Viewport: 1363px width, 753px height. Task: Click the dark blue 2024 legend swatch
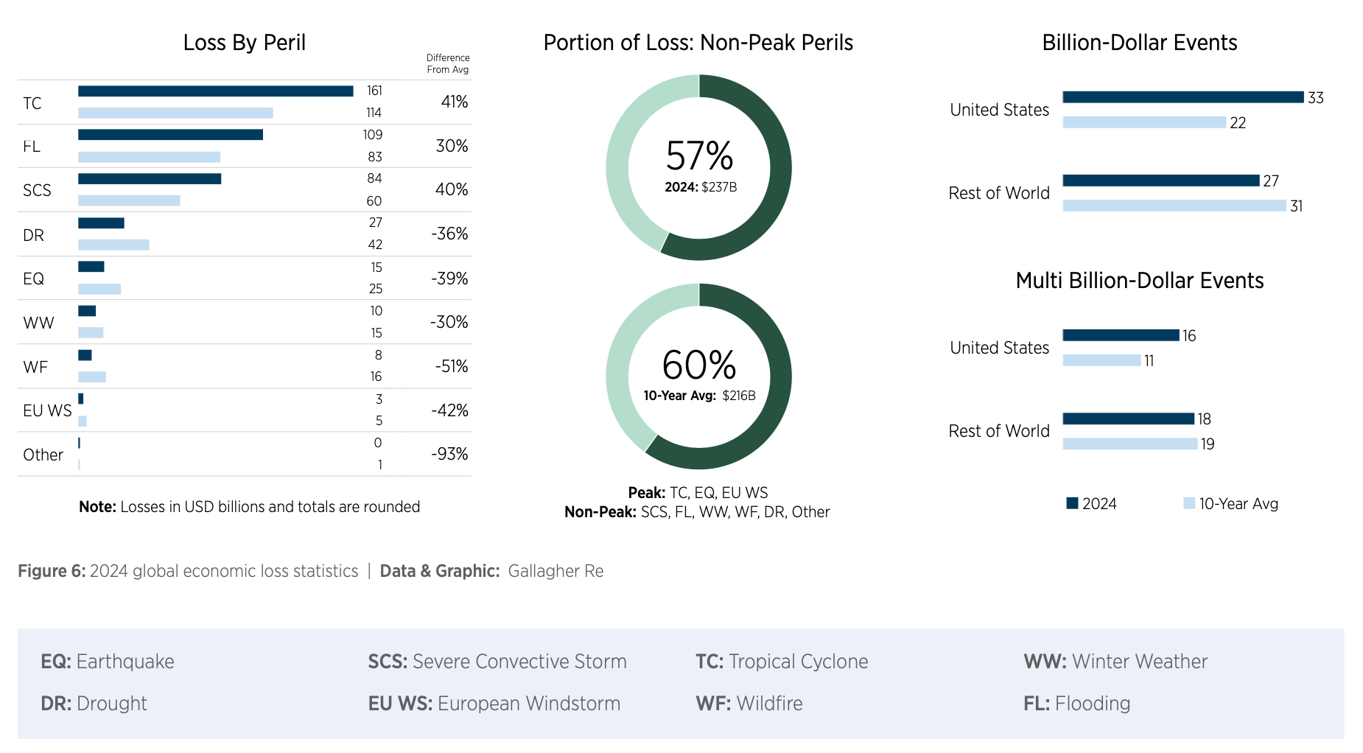point(1072,503)
